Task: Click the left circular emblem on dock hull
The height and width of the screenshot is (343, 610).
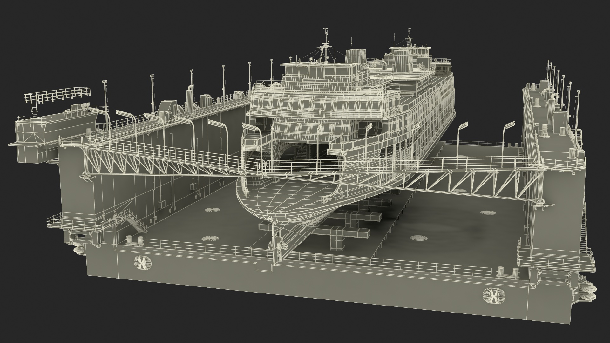Action: 143,263
